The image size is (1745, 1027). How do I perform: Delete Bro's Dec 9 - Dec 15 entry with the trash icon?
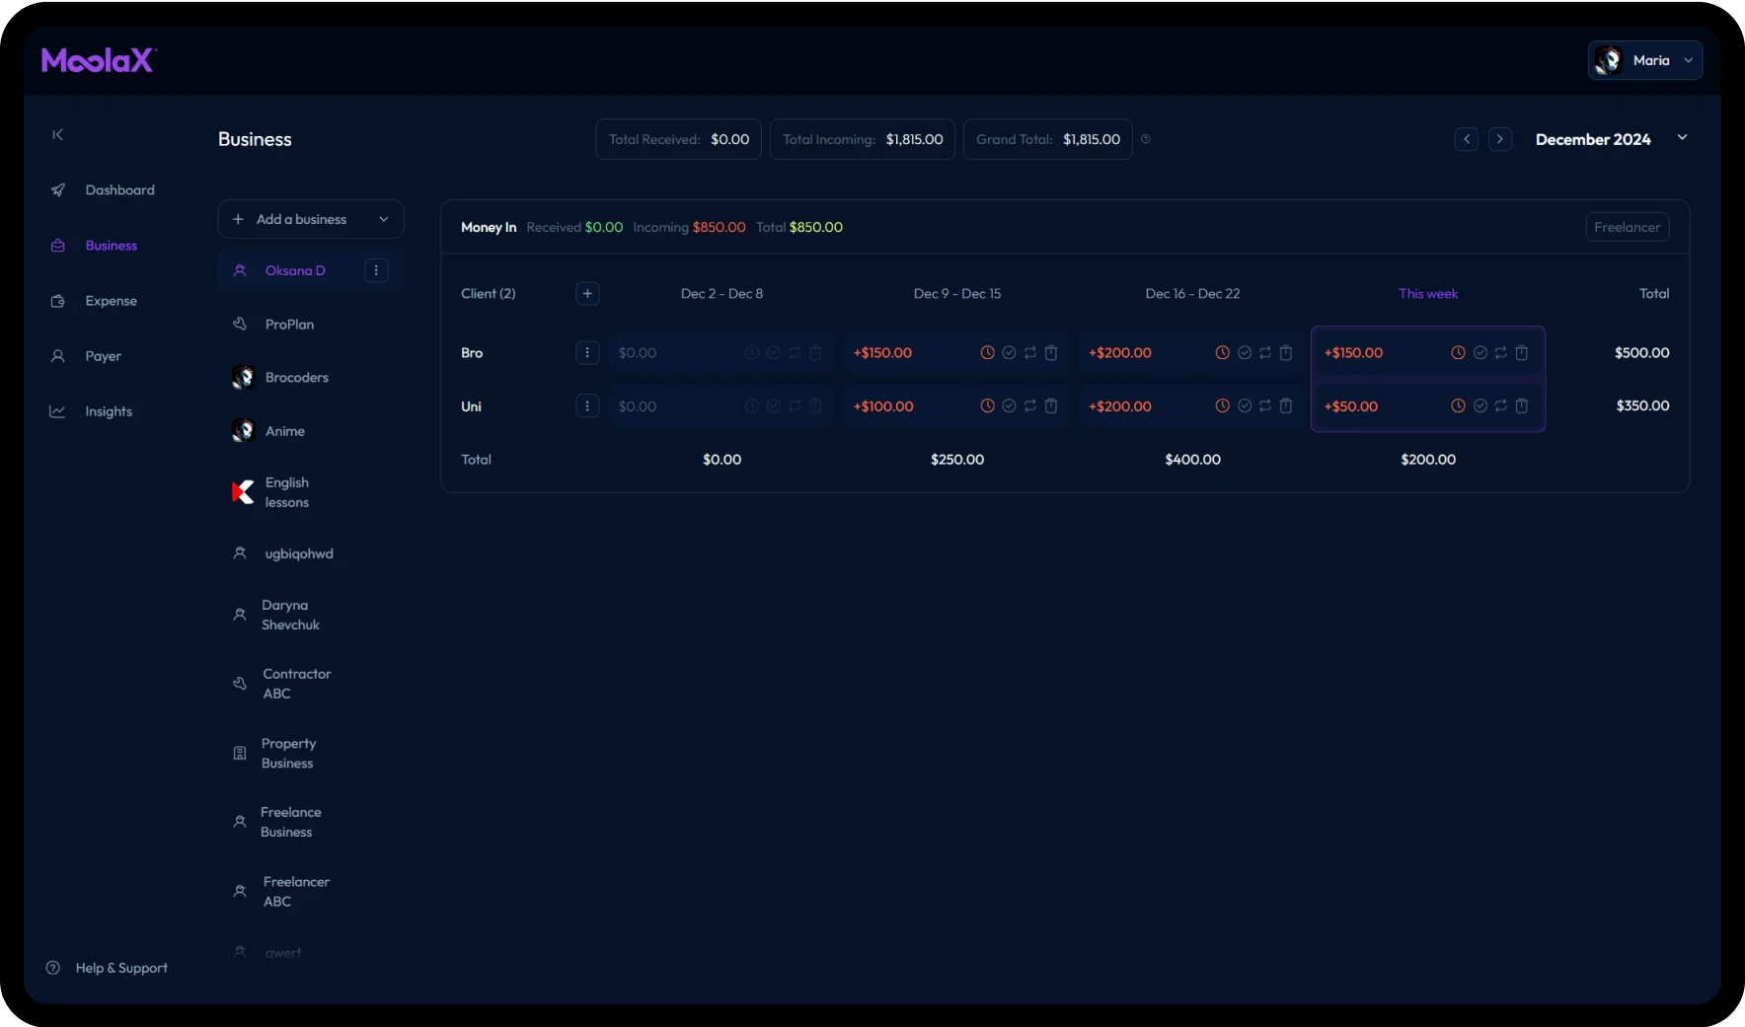pos(1051,353)
